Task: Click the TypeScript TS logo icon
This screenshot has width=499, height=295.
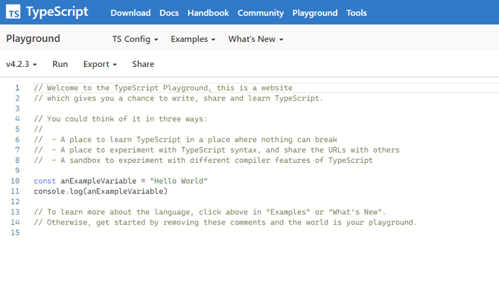Action: pos(13,12)
